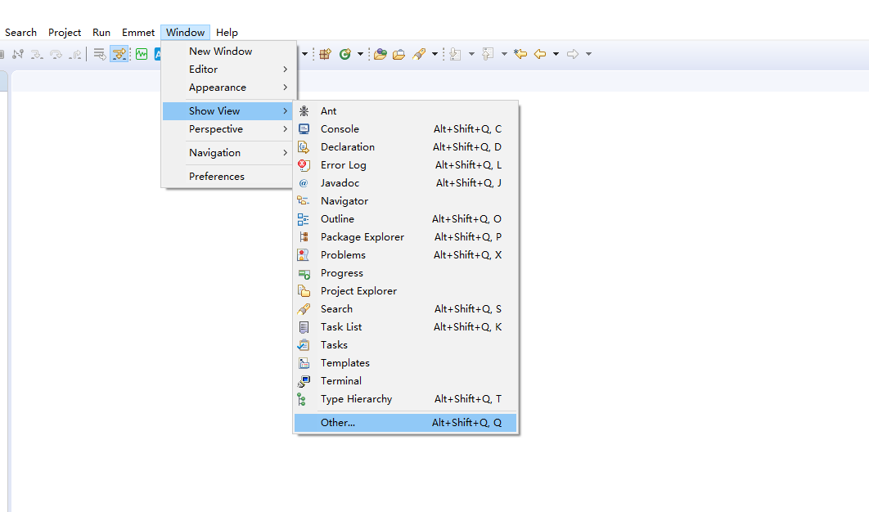Toggle the highlighted Mark Occurrences toolbar button
Image resolution: width=869 pixels, height=512 pixels.
(x=119, y=54)
